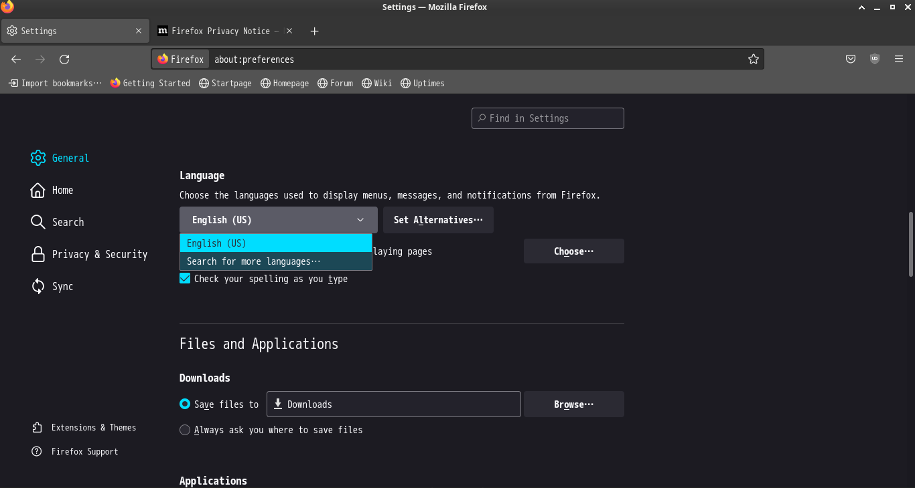915x488 pixels.
Task: Open the Homepage bookmark
Action: [285, 83]
